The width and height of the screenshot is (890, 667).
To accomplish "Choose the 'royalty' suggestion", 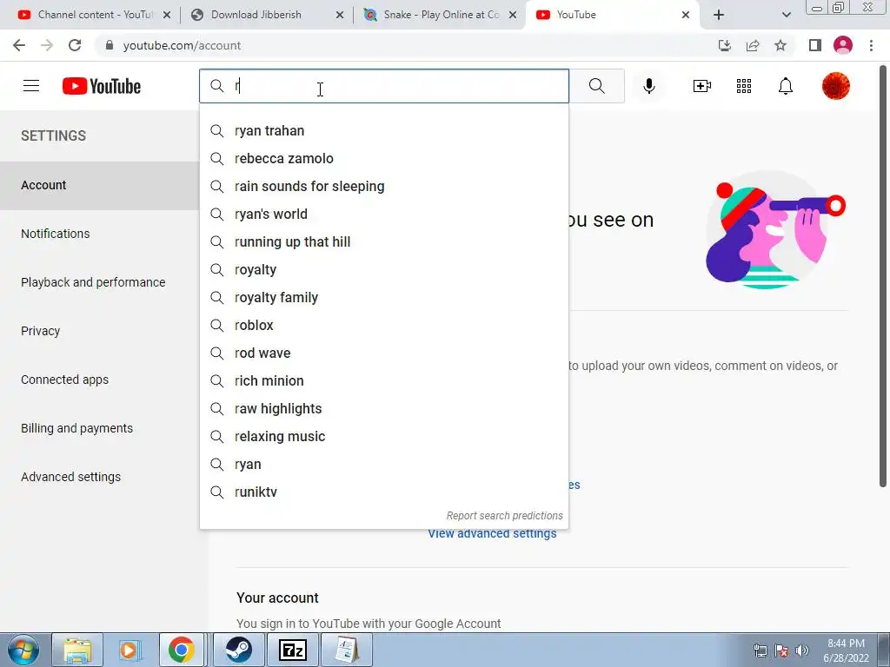I will coord(383,270).
